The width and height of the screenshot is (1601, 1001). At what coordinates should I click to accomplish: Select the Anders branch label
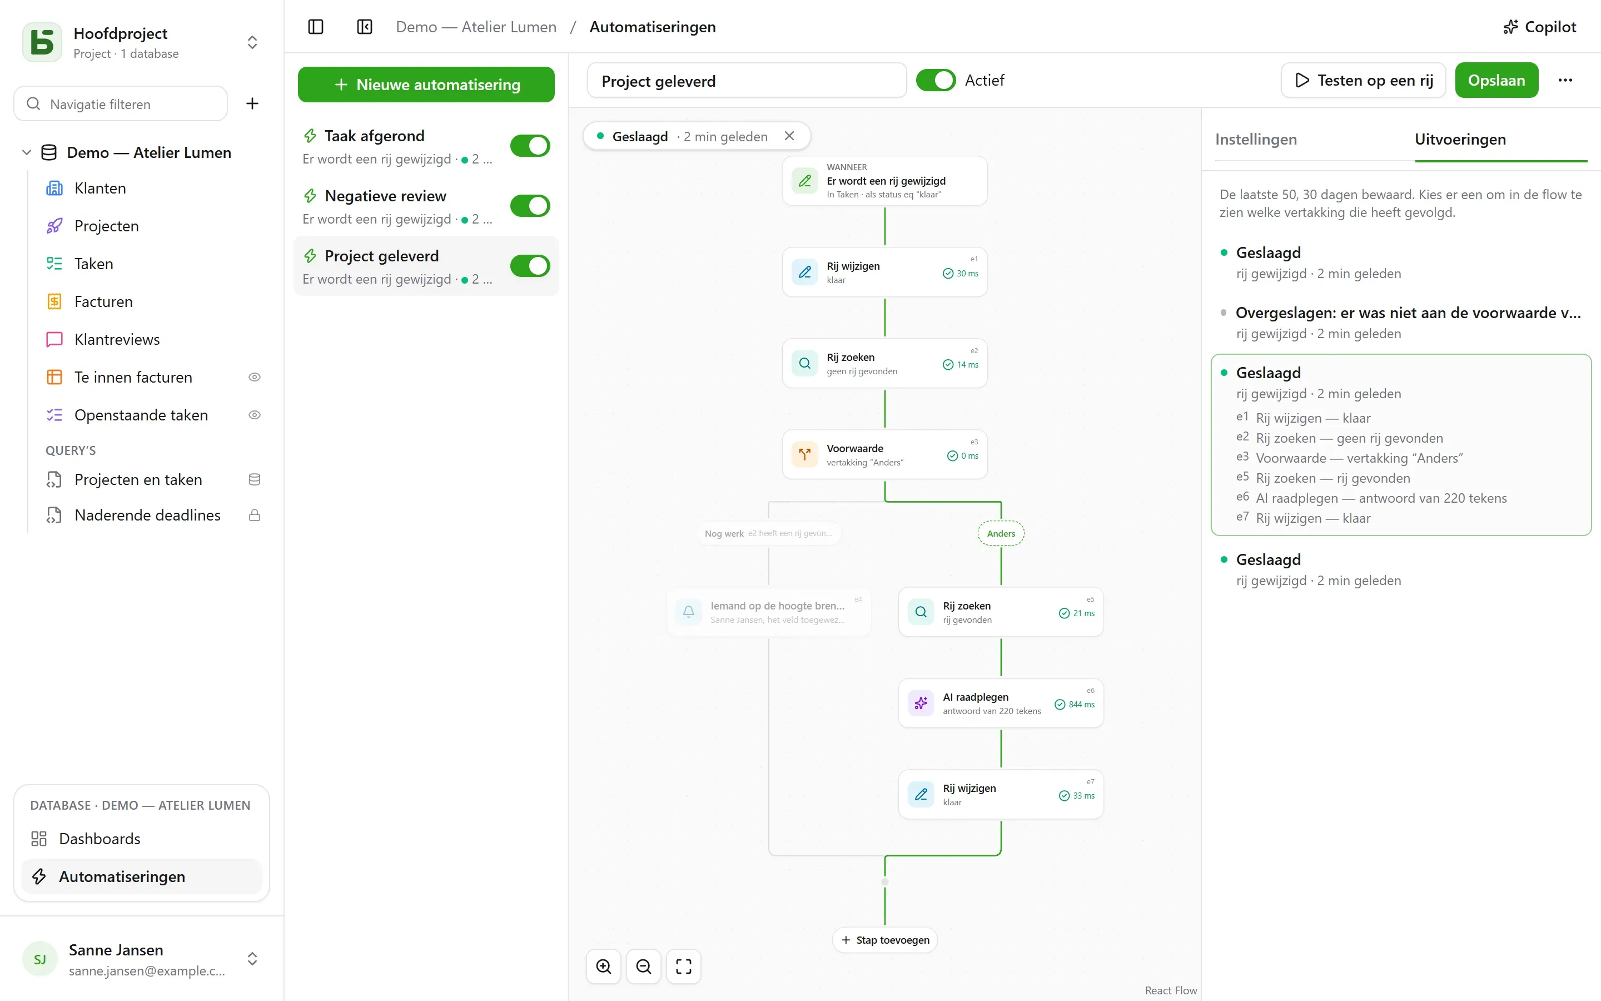(x=1001, y=534)
